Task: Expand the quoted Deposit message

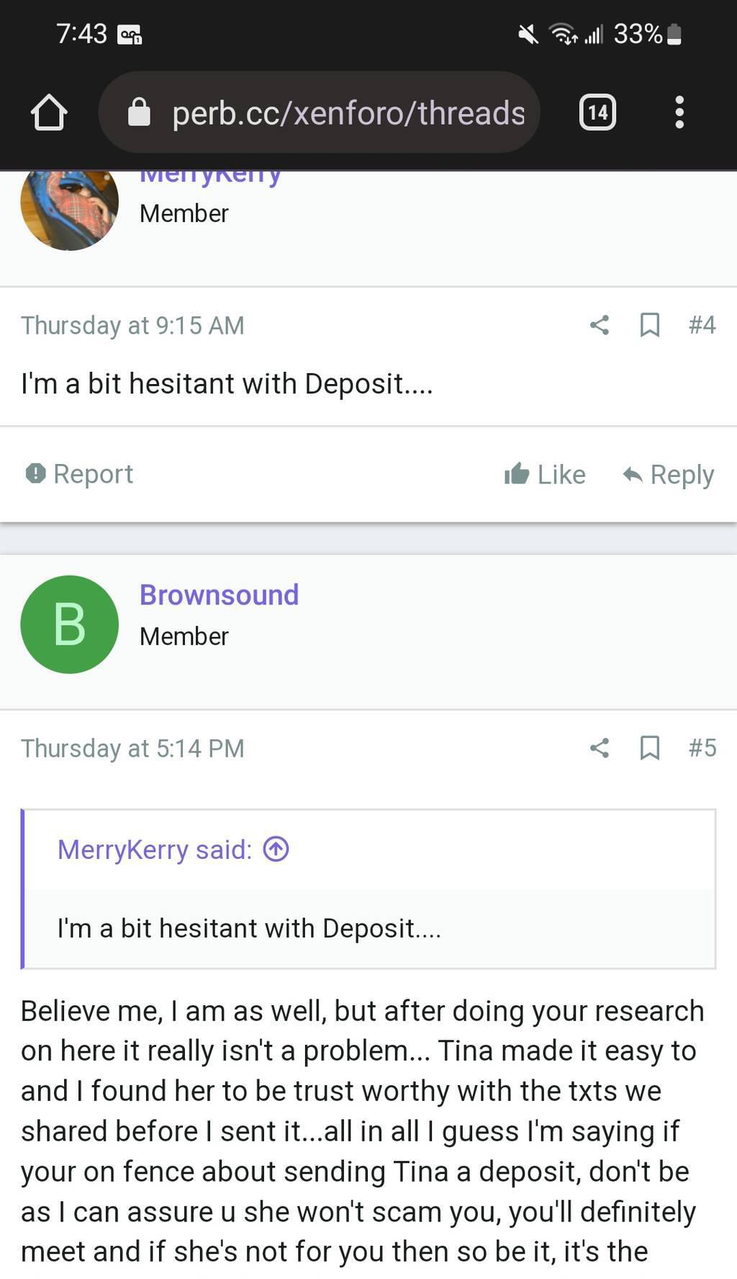Action: [249, 928]
